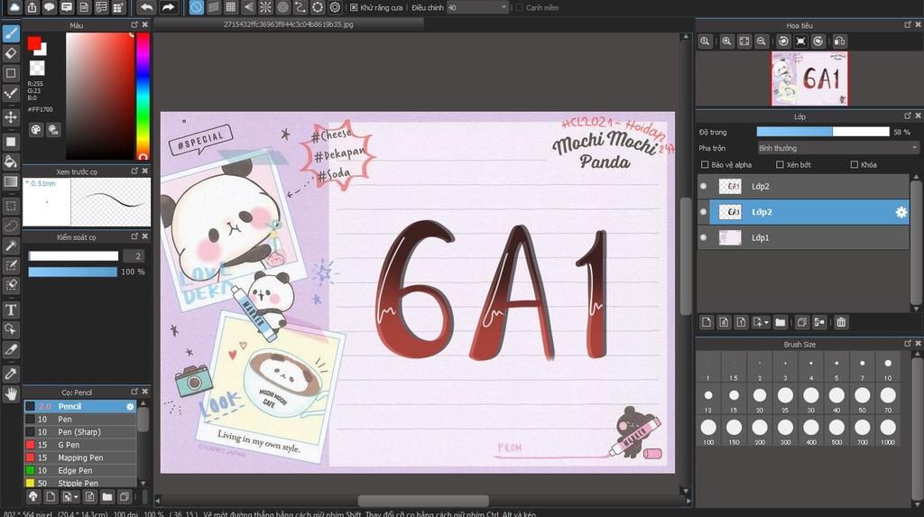Open the color palette icon in the Color panel

[x=36, y=130]
